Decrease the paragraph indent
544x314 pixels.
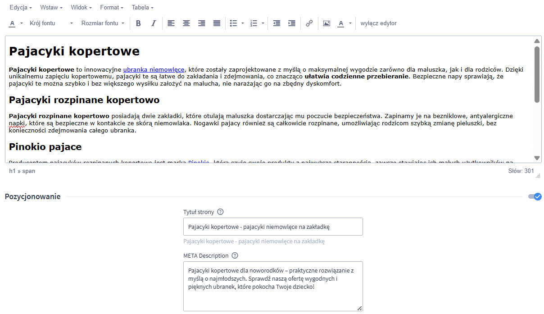tap(276, 23)
